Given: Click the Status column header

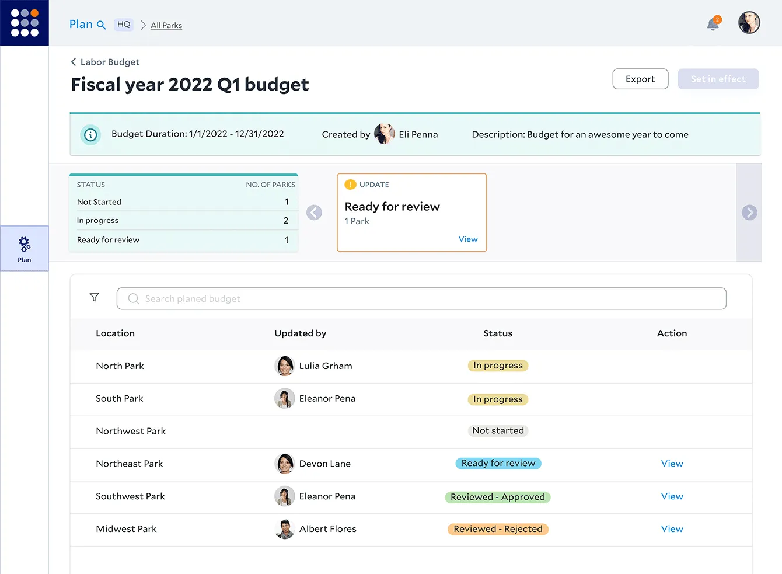Looking at the screenshot, I should click(x=498, y=333).
